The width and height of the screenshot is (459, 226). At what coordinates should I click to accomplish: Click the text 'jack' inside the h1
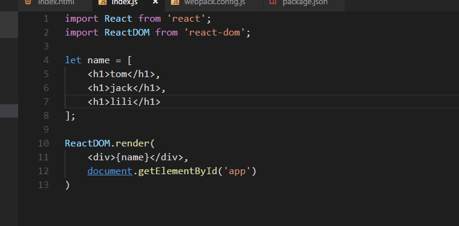(x=121, y=89)
